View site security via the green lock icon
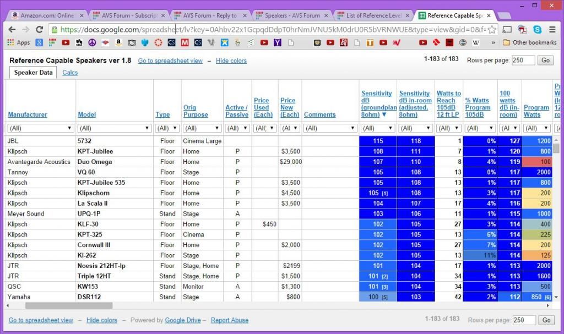Image resolution: width=564 pixels, height=334 pixels. click(54, 30)
